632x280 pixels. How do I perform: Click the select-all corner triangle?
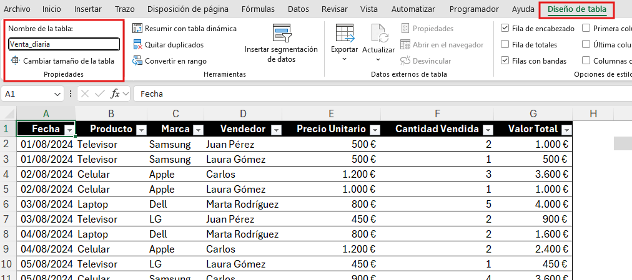tap(9, 113)
